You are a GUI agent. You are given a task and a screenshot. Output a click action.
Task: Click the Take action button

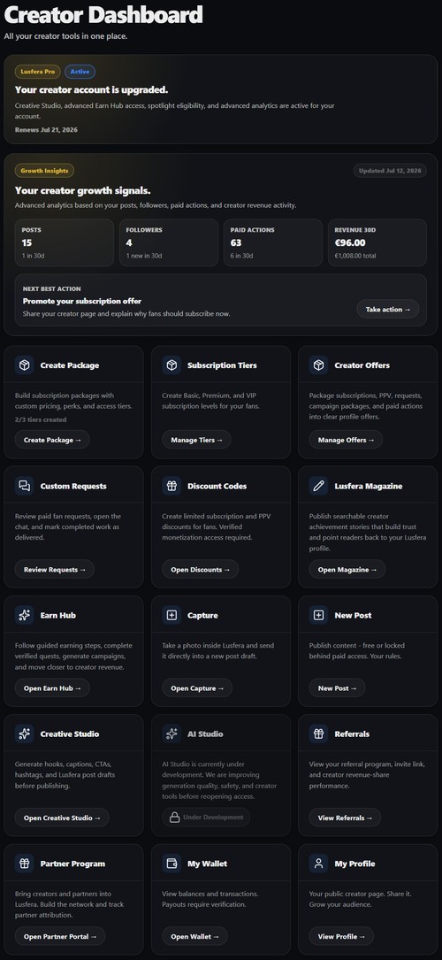pos(387,309)
